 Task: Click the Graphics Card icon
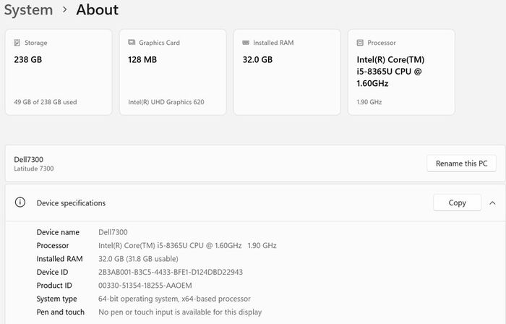[x=132, y=42]
